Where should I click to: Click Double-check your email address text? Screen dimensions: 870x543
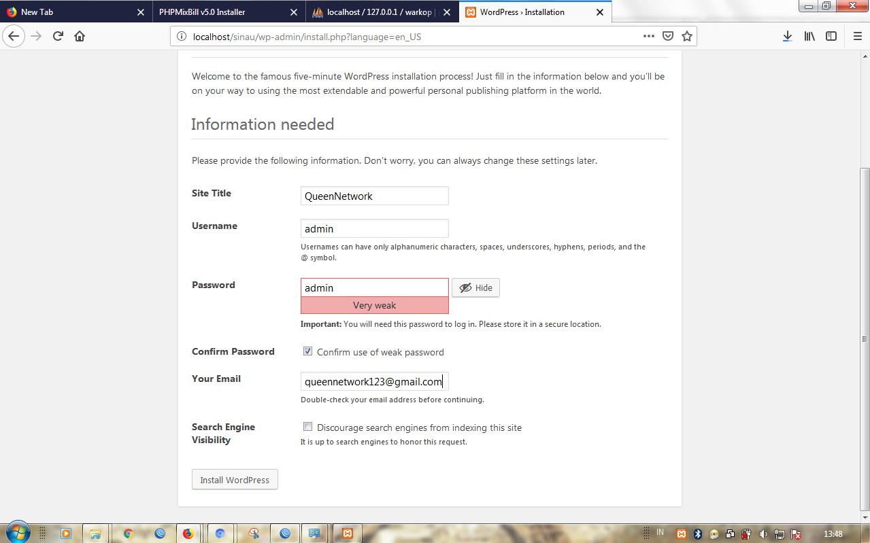pyautogui.click(x=392, y=400)
